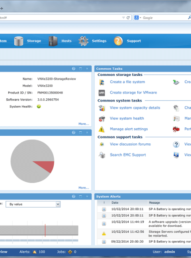
Task: Click the file system icon
Action: click(x=101, y=82)
